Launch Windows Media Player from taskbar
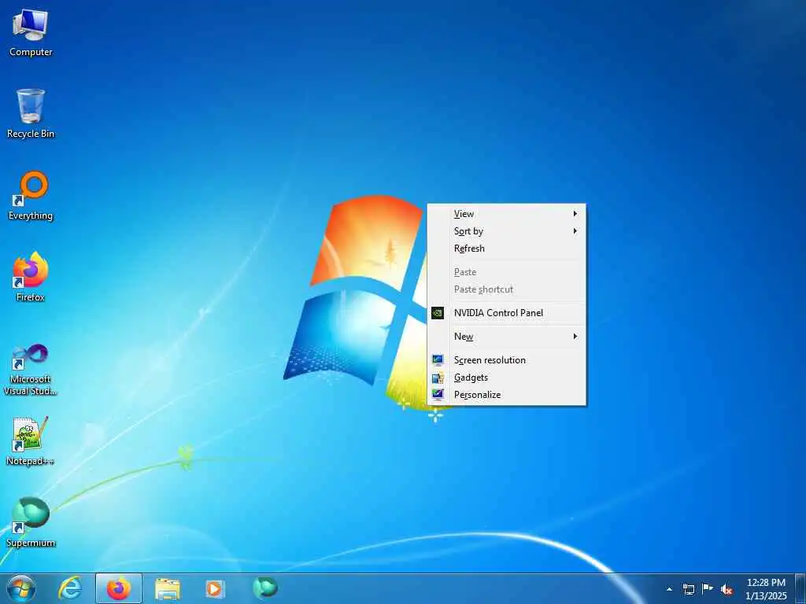This screenshot has height=604, width=806. coord(214,588)
